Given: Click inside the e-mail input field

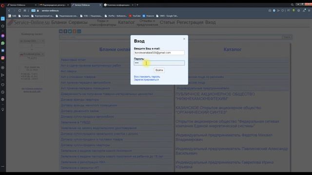Looking at the screenshot, I should (159, 53).
